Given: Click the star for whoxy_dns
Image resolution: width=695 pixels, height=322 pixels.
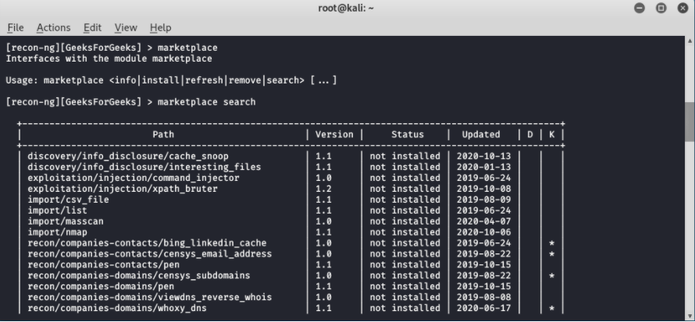Looking at the screenshot, I should (552, 308).
